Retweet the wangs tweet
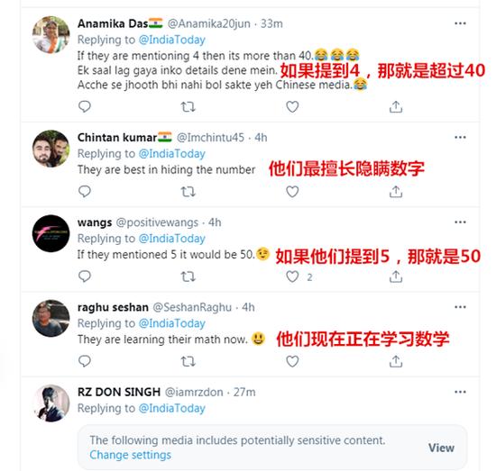Viewport: 496px width, 471px height. coord(188,276)
